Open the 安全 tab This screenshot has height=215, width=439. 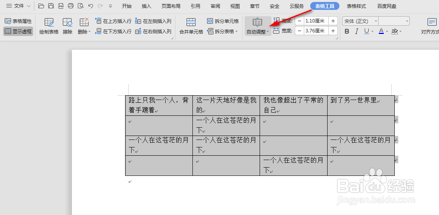tap(274, 6)
